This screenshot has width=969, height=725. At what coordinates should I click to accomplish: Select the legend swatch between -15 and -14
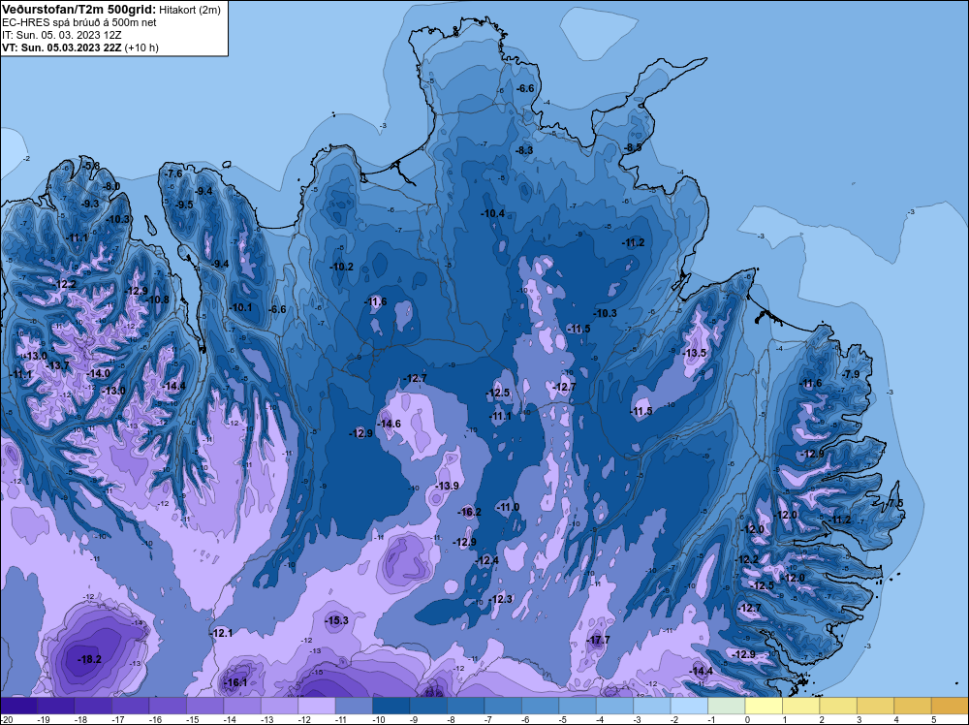205,706
